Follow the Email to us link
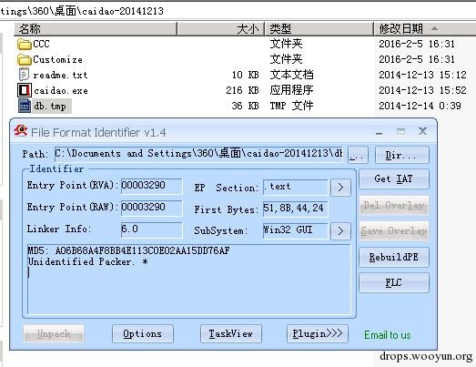 click(x=388, y=335)
